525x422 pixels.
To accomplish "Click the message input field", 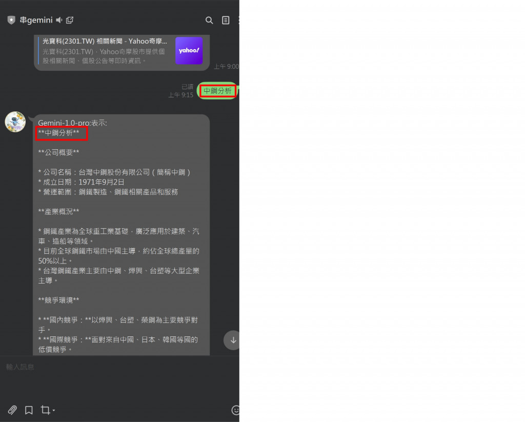I will pyautogui.click(x=119, y=367).
